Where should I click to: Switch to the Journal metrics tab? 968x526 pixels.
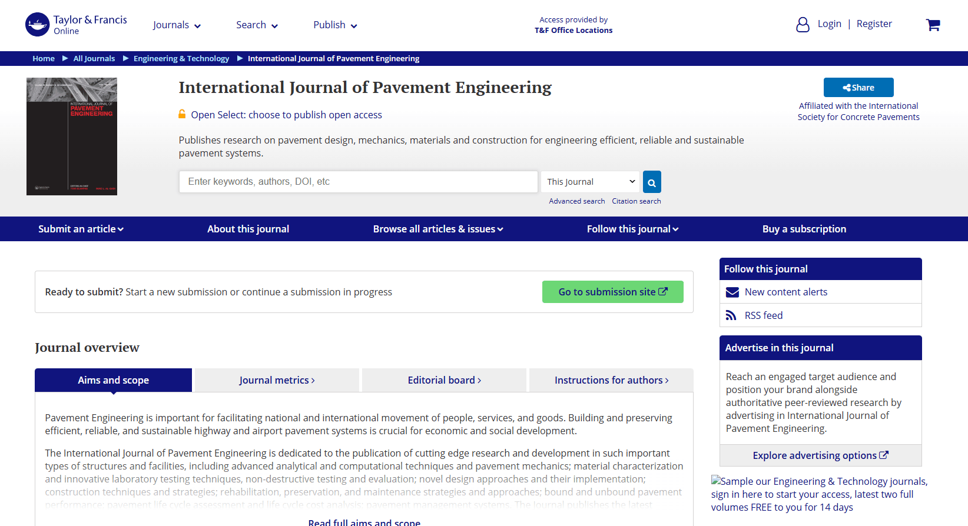coord(277,380)
